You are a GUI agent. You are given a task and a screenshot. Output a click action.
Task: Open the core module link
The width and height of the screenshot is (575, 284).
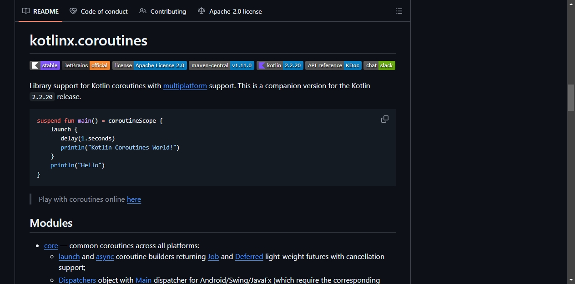tap(51, 245)
